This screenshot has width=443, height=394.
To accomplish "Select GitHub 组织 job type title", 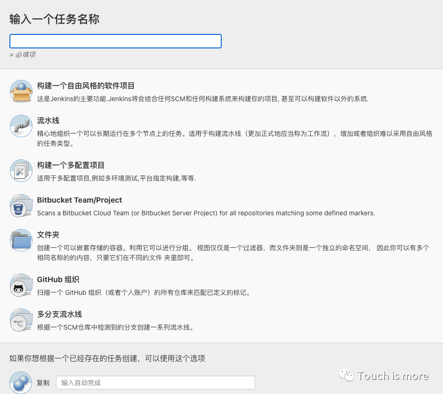I will [x=58, y=279].
